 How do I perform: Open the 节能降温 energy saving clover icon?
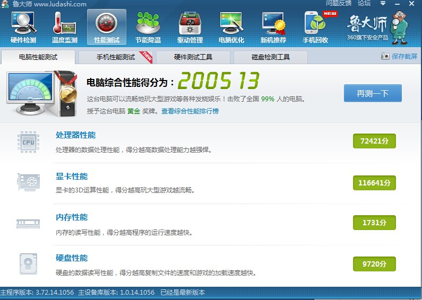148,28
